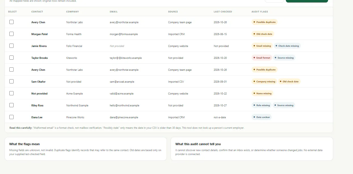Click the not-a-date value for Dana Lee
Image resolution: width=353 pixels, height=174 pixels.
[x=220, y=117]
